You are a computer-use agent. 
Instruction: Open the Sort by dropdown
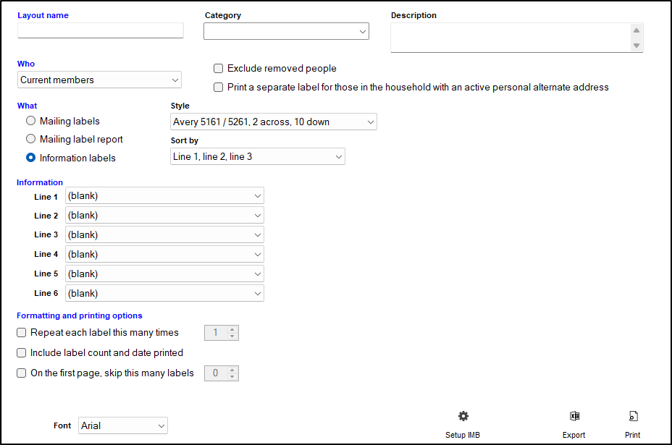click(x=257, y=156)
